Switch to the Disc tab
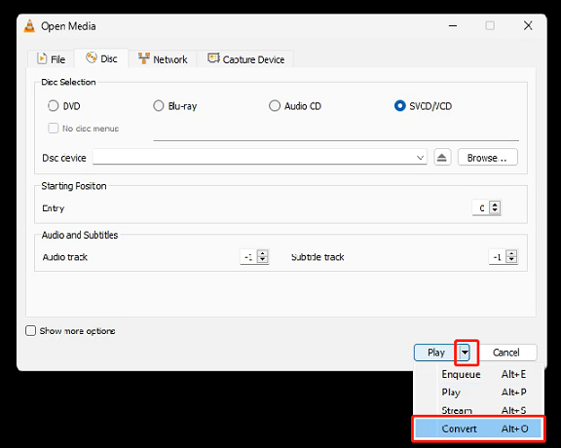 pos(101,58)
